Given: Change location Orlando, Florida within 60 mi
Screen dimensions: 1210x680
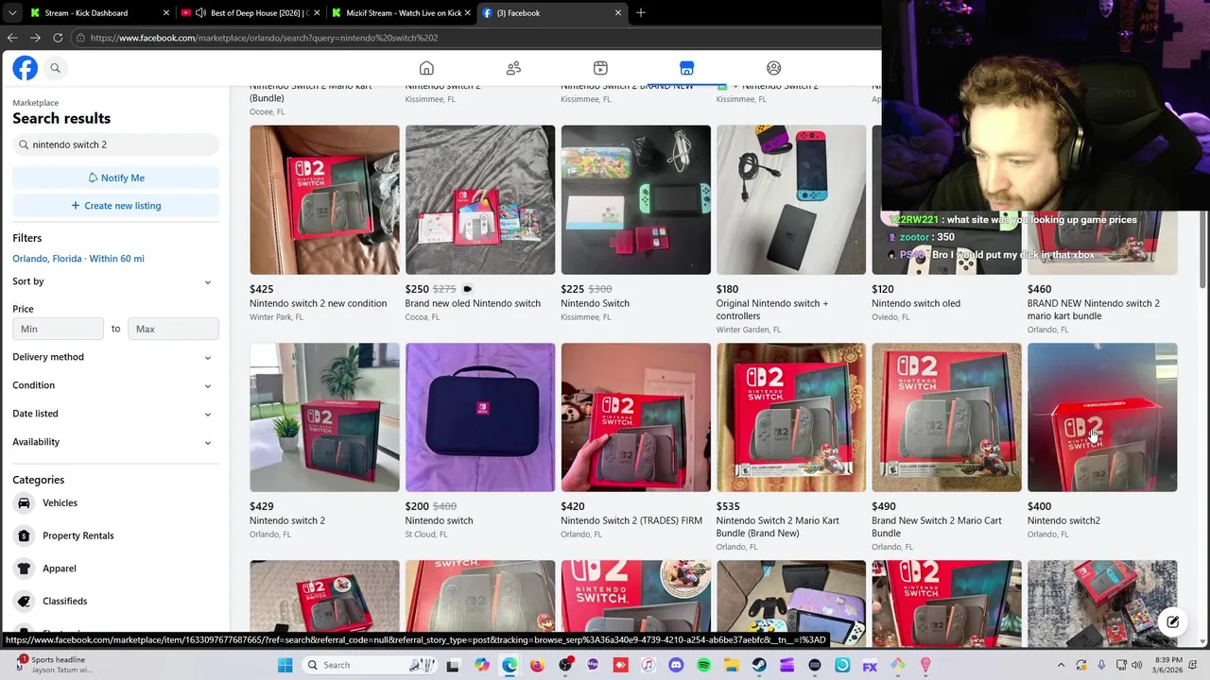Looking at the screenshot, I should [x=78, y=259].
